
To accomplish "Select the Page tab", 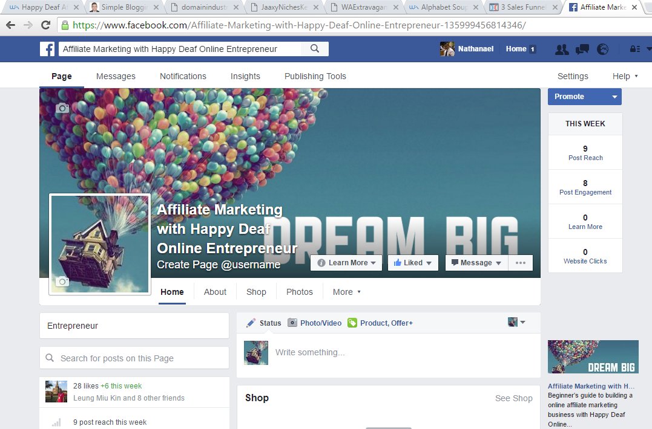I will click(62, 76).
